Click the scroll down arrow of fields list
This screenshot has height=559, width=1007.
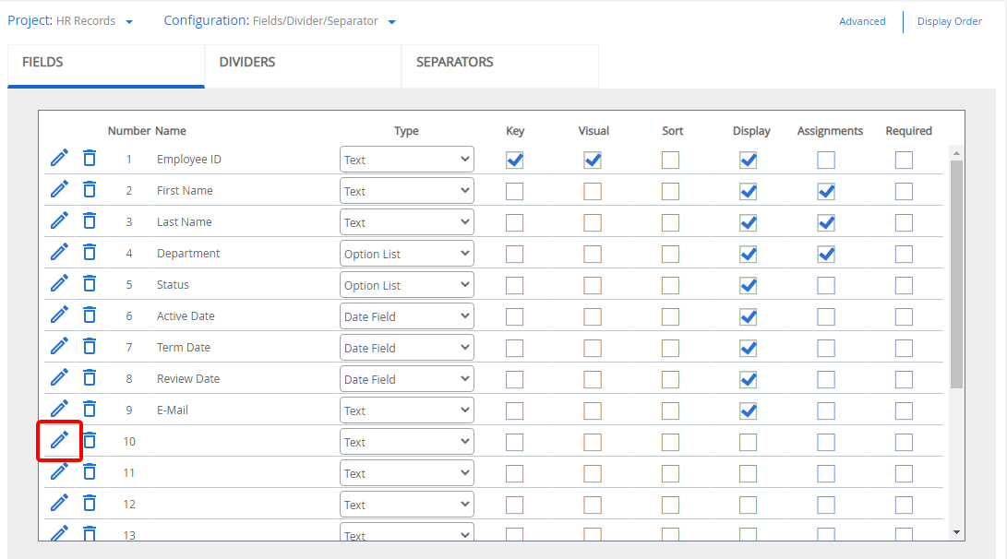956,532
